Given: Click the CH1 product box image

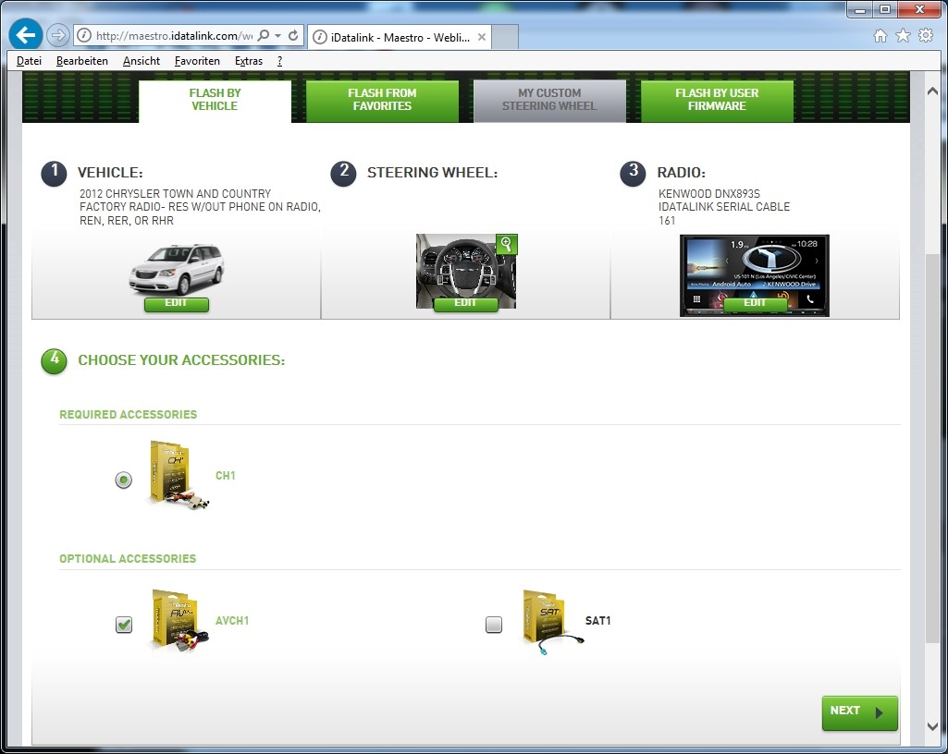Looking at the screenshot, I should pyautogui.click(x=179, y=475).
